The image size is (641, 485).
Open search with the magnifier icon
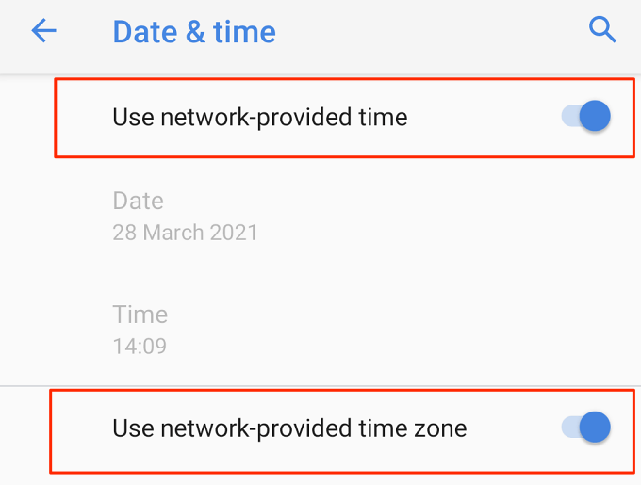(601, 30)
